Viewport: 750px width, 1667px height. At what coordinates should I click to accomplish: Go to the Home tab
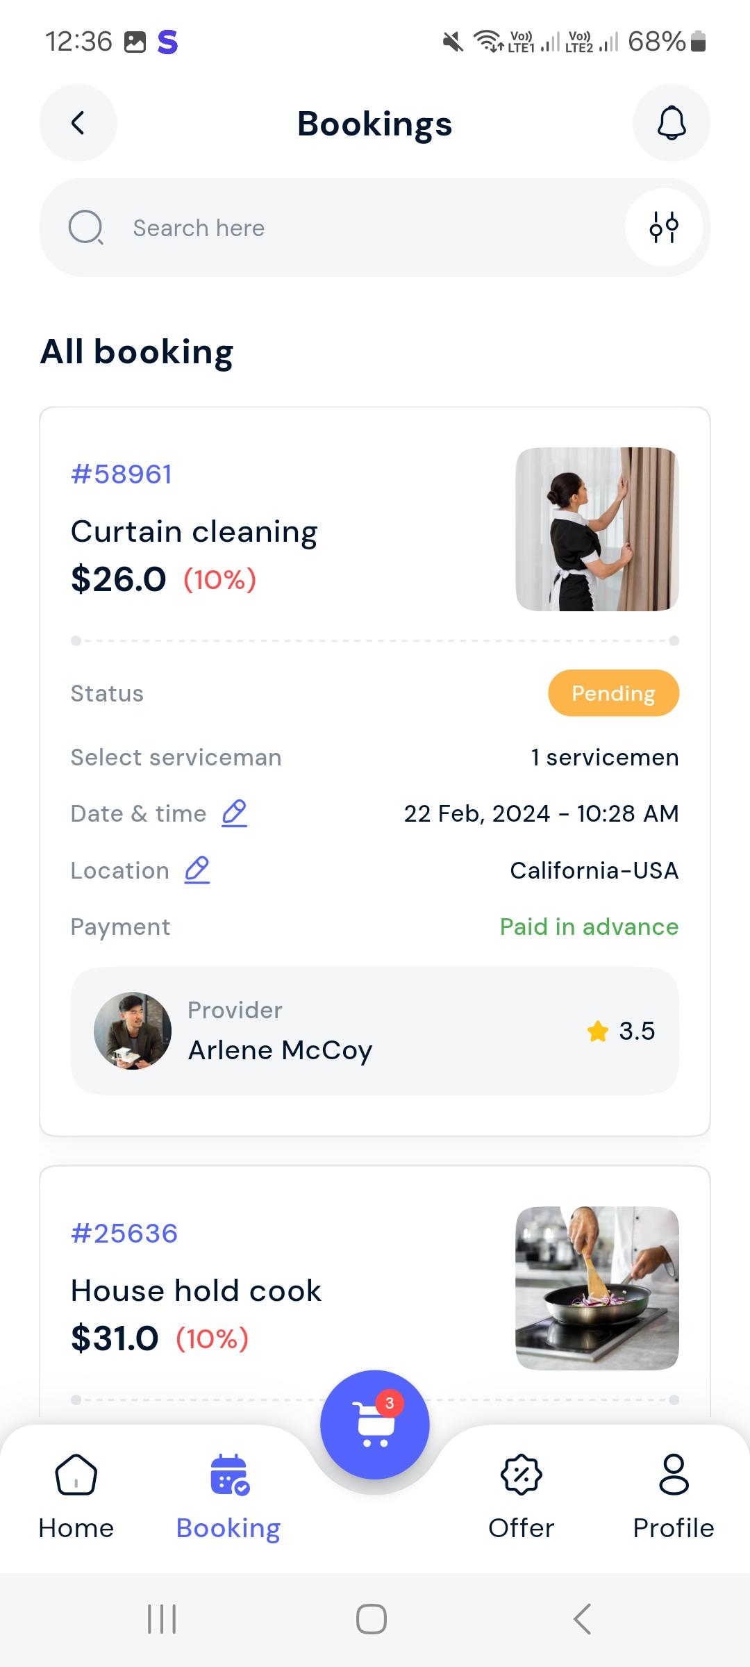76,1495
